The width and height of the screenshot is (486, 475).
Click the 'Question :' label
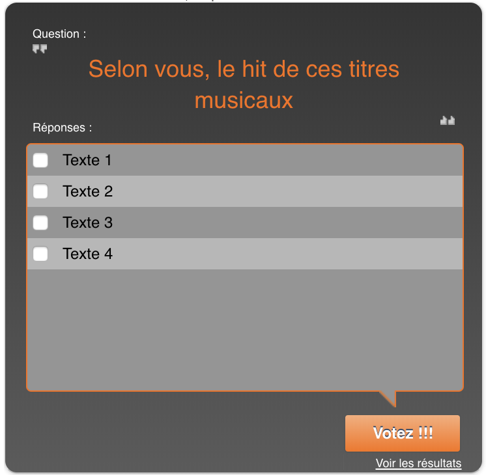click(59, 34)
